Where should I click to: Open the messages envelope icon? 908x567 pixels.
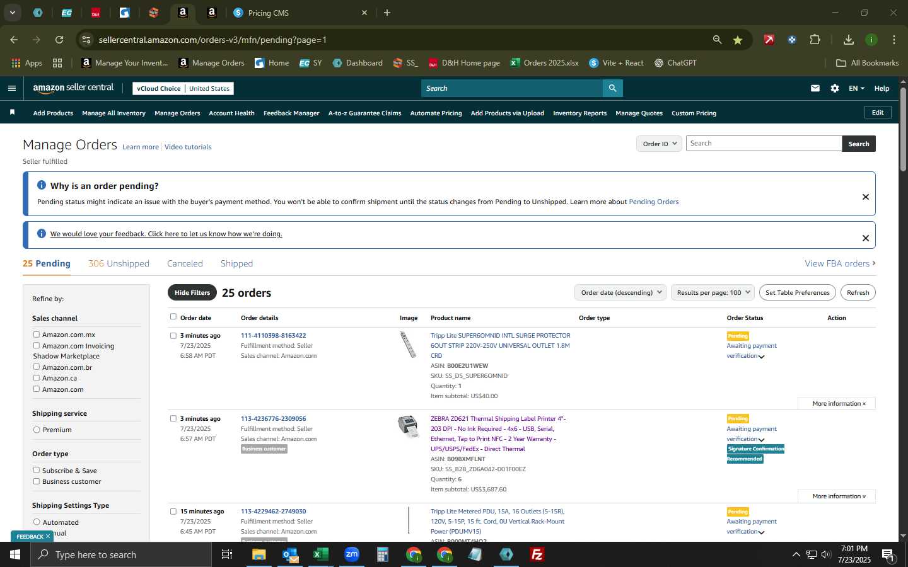tap(815, 88)
